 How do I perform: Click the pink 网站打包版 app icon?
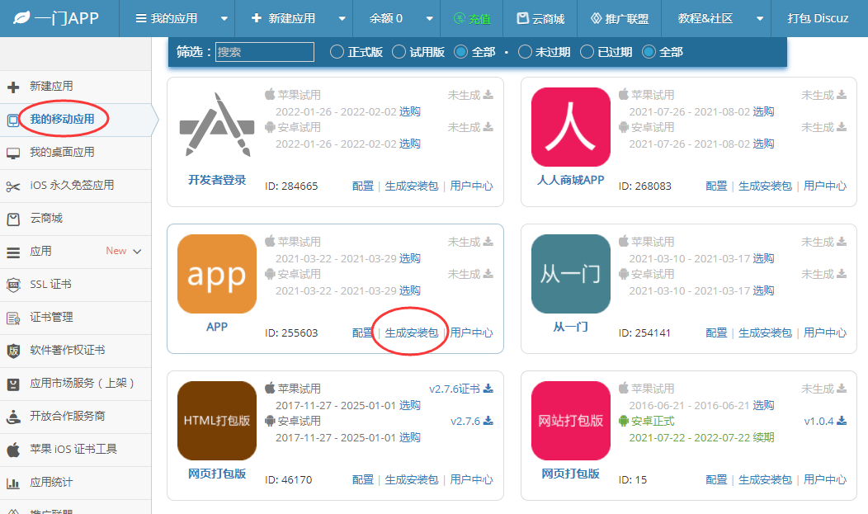pyautogui.click(x=571, y=421)
